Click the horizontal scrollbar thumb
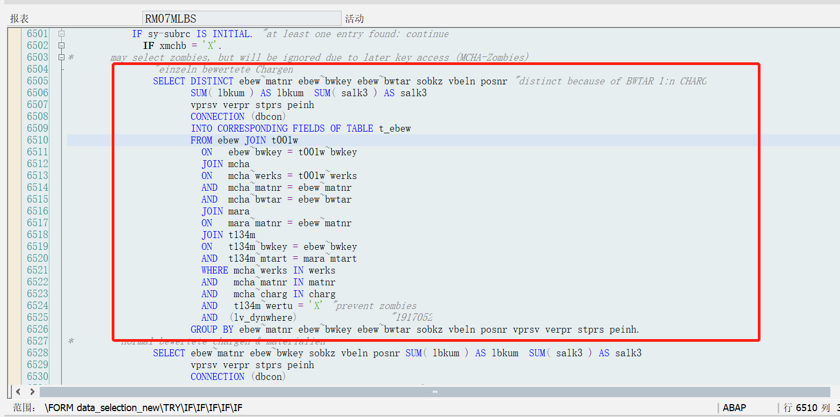 pos(435,392)
